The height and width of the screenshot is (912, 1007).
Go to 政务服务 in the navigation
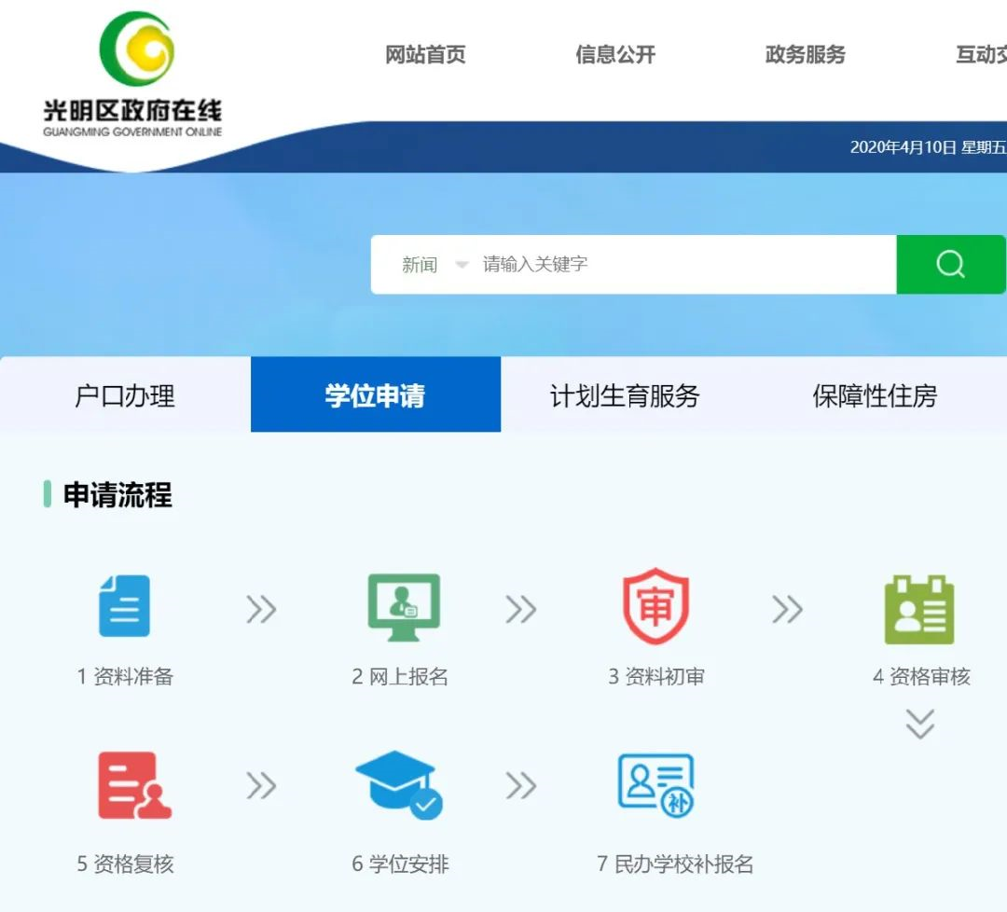tap(806, 55)
